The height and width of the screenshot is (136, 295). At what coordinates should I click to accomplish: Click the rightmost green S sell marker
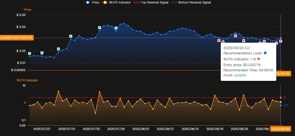pos(116,28)
